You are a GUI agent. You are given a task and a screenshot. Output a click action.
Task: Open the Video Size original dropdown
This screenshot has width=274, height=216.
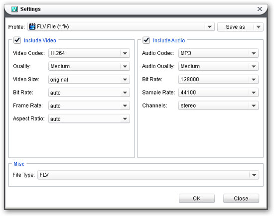[89, 80]
